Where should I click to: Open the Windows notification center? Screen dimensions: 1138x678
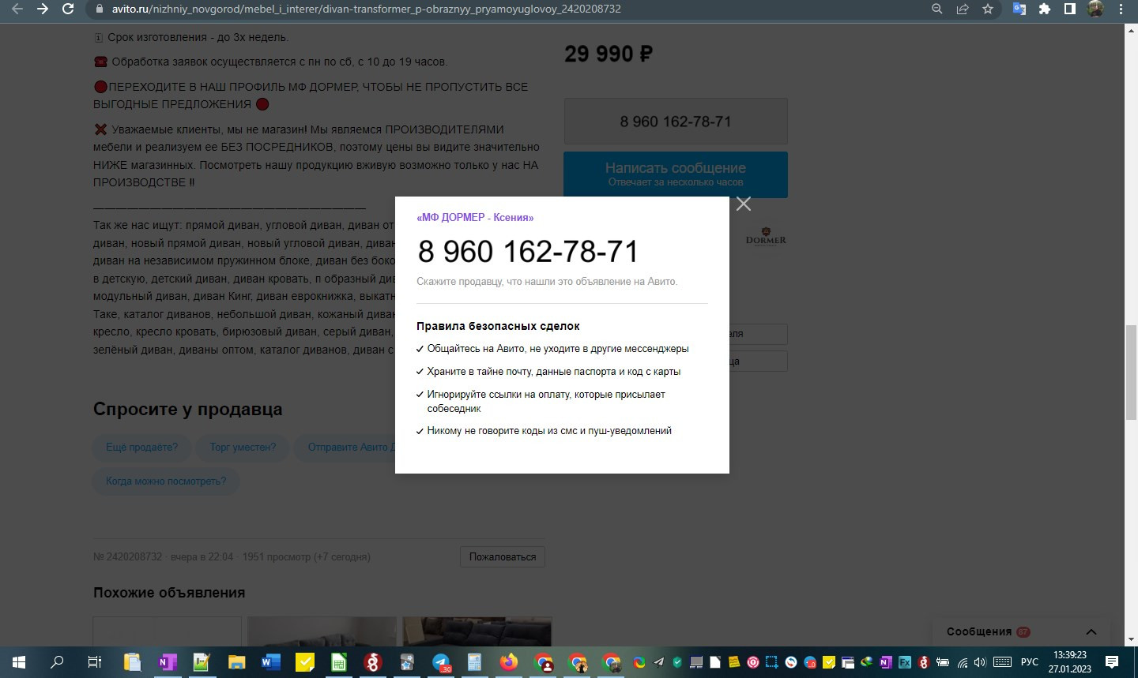pos(1112,662)
